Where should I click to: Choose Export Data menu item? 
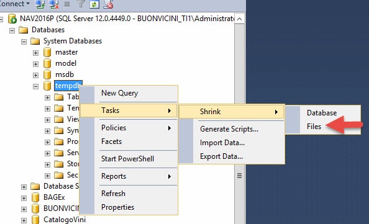tap(232, 156)
